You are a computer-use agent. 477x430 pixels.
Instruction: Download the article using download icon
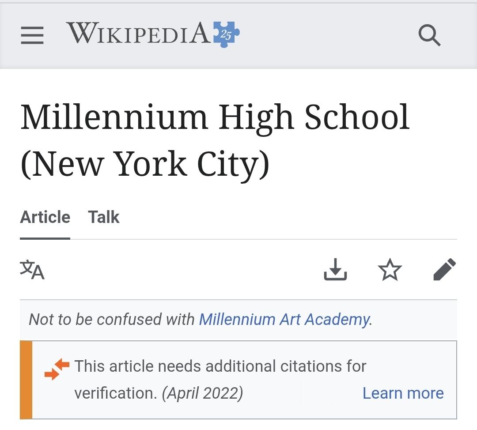[335, 270]
